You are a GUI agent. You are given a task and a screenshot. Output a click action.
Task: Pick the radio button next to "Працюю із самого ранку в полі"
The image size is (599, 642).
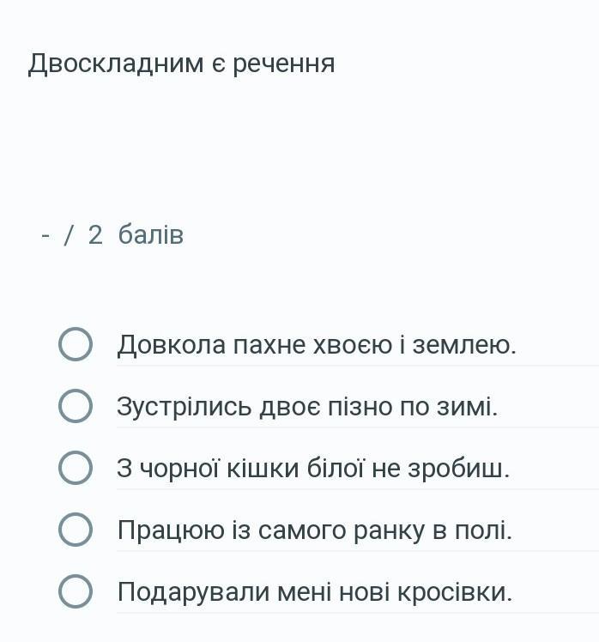tap(76, 530)
